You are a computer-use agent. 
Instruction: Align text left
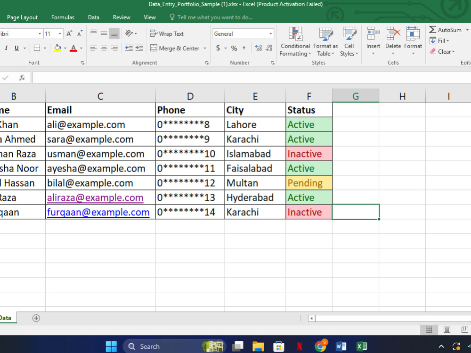[94, 48]
